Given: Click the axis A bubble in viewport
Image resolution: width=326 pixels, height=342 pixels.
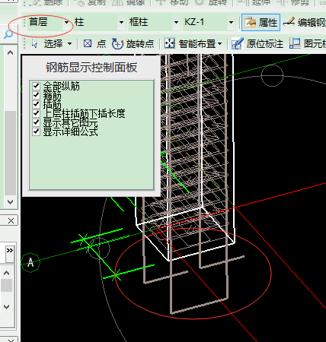Looking at the screenshot, I should [30, 262].
